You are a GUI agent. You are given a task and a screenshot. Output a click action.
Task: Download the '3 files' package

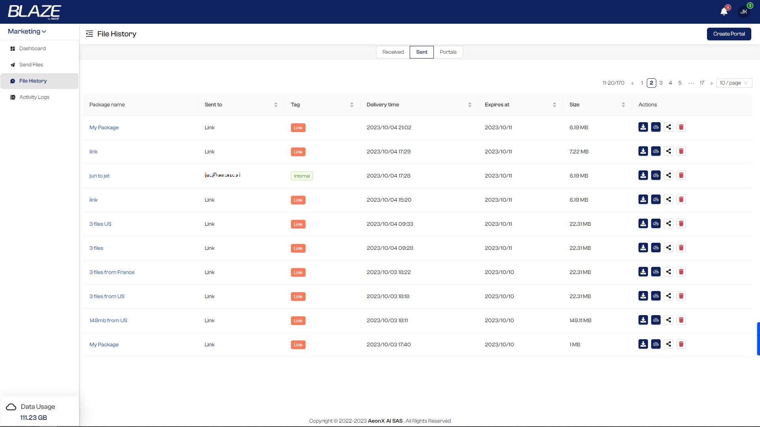[643, 248]
